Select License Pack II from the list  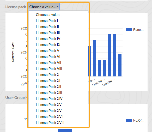coord(58,27)
